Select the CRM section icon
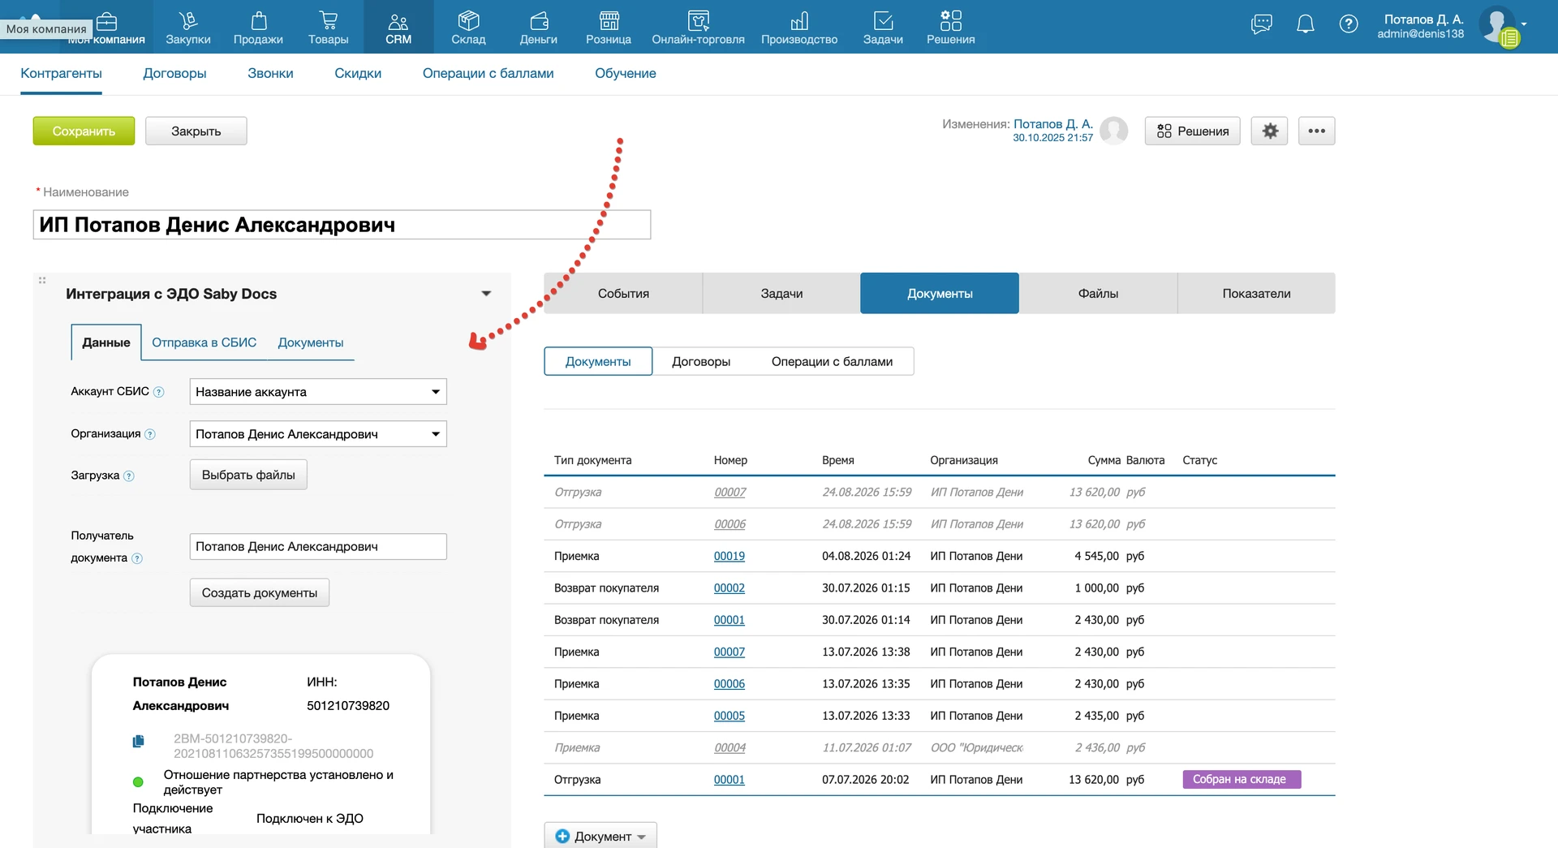This screenshot has height=848, width=1558. point(398,21)
